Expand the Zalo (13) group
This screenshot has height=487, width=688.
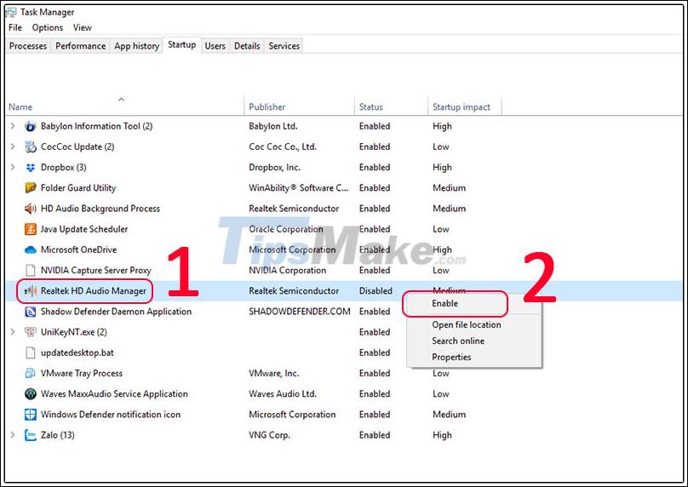(x=13, y=435)
